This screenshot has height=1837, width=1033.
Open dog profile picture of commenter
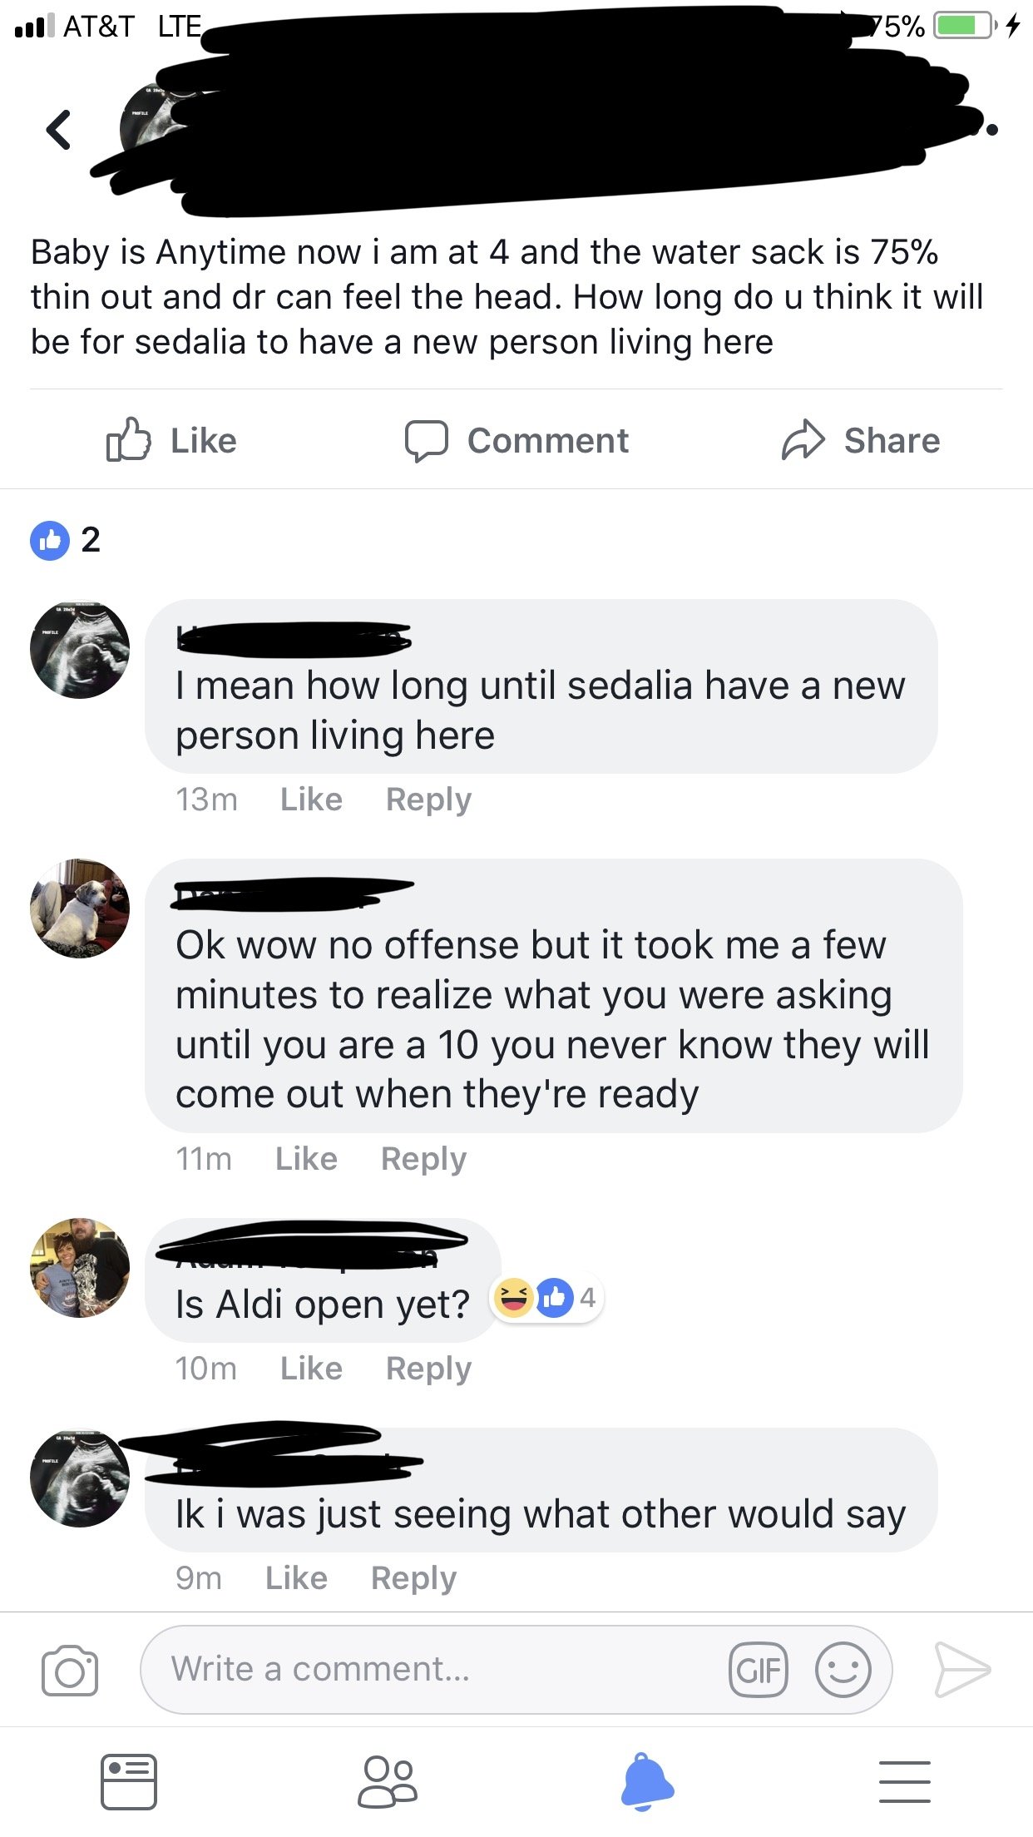pyautogui.click(x=80, y=909)
